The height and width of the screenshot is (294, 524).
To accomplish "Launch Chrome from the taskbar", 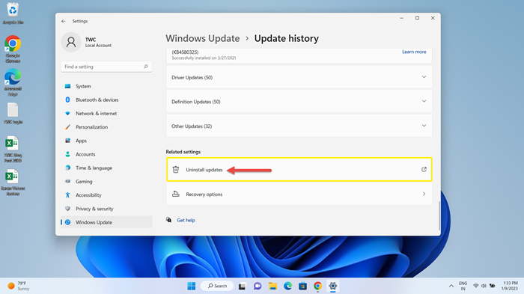I will tap(318, 286).
